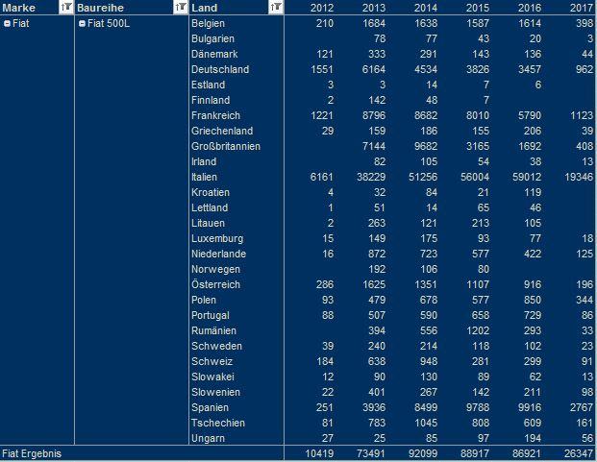The image size is (597, 462).
Task: Select the 2012 column header
Action: click(x=322, y=8)
